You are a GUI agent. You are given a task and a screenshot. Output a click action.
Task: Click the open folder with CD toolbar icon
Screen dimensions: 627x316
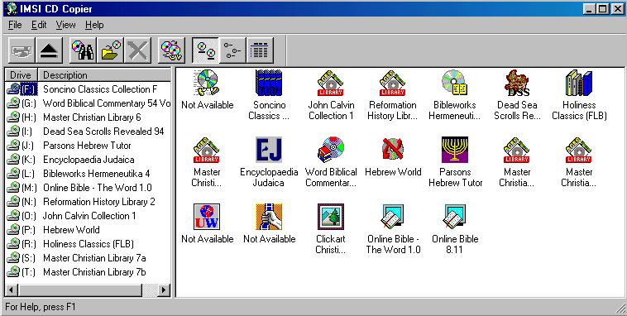tap(110, 50)
